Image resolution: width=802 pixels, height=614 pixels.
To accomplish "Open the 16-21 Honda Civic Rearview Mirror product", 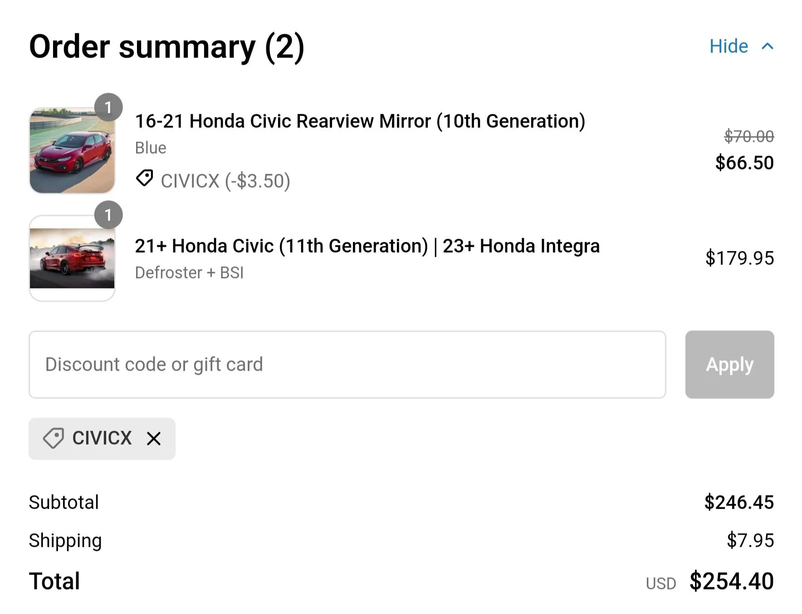I will tap(360, 121).
